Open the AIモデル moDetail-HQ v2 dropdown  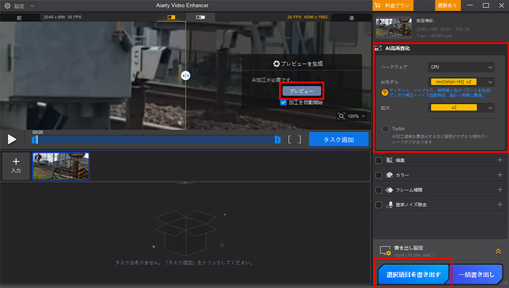[461, 82]
